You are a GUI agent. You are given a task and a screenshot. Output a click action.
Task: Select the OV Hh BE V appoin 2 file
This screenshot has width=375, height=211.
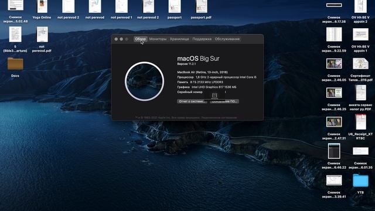click(x=360, y=6)
